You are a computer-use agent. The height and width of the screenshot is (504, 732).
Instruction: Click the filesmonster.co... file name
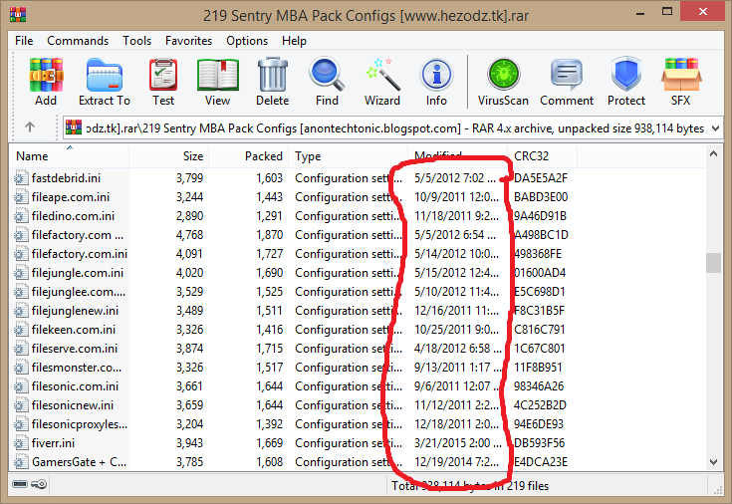(x=77, y=368)
